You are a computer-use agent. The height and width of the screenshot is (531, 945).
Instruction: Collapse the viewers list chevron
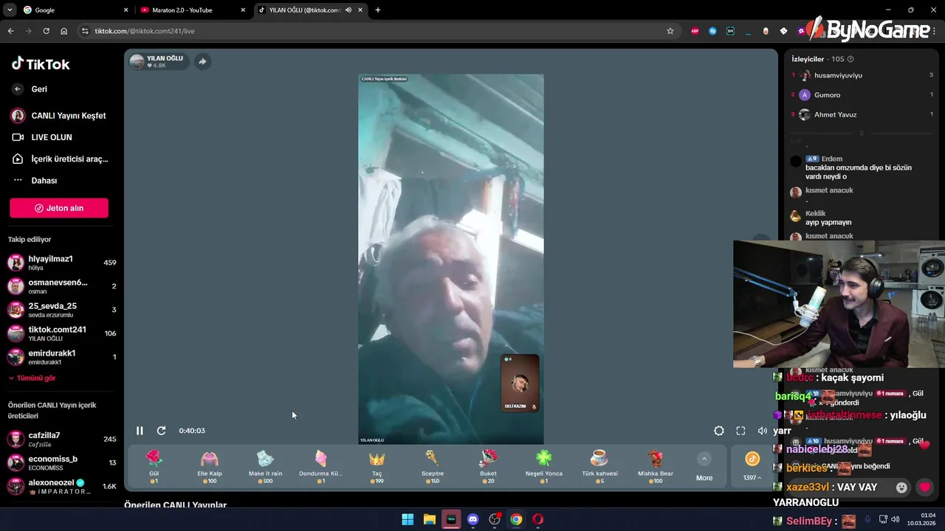pos(862,133)
